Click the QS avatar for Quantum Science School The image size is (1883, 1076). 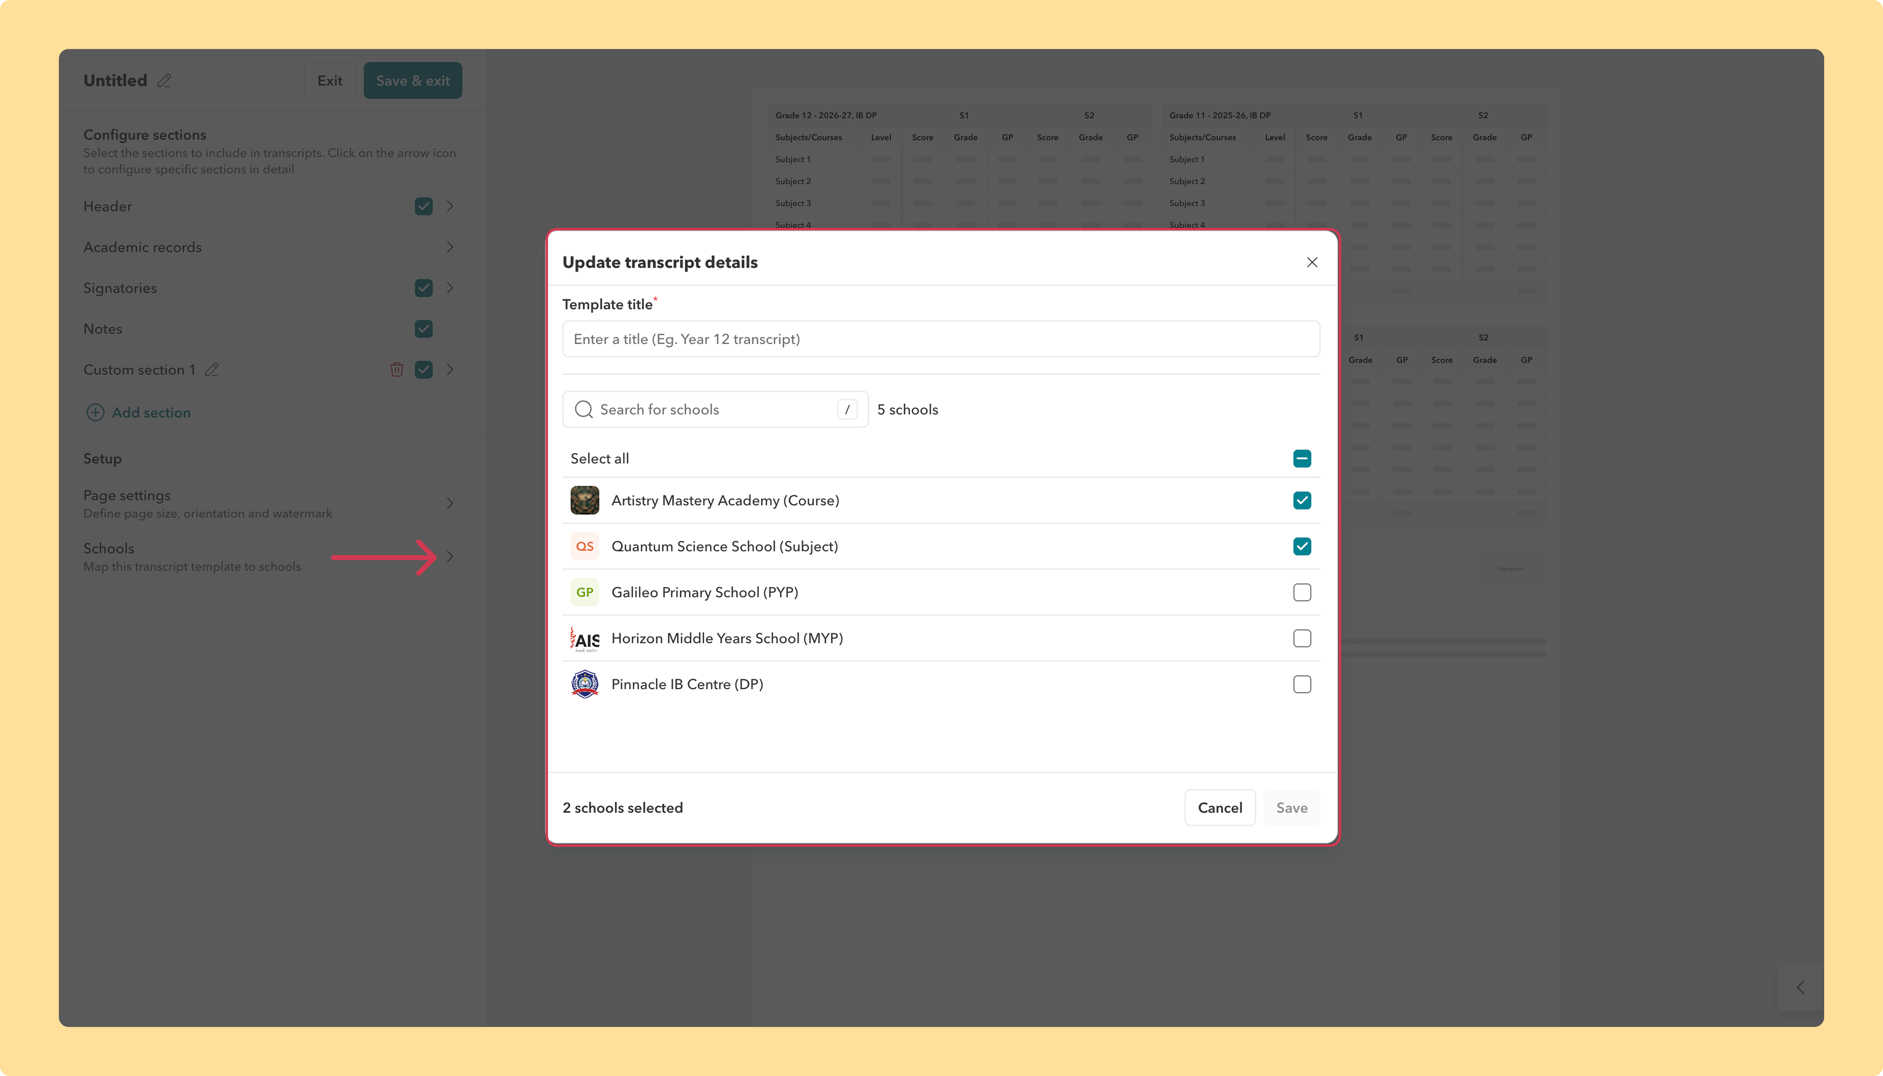tap(584, 546)
